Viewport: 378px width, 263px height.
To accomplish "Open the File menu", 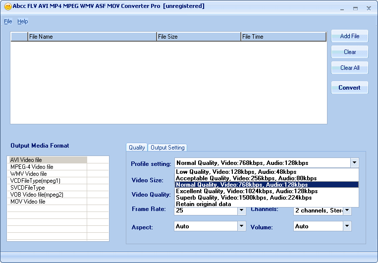I will 8,21.
